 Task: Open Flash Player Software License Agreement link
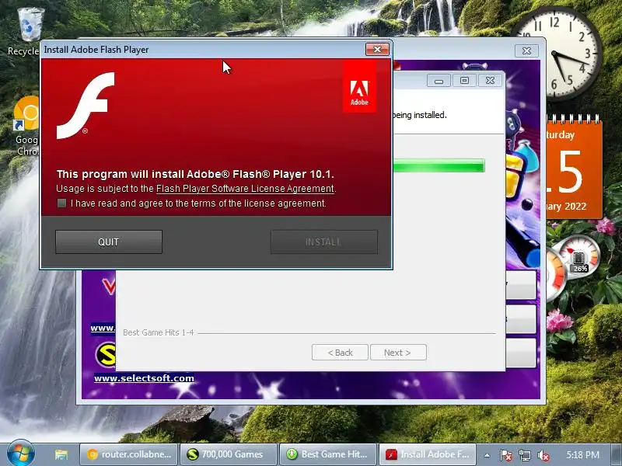coord(245,189)
